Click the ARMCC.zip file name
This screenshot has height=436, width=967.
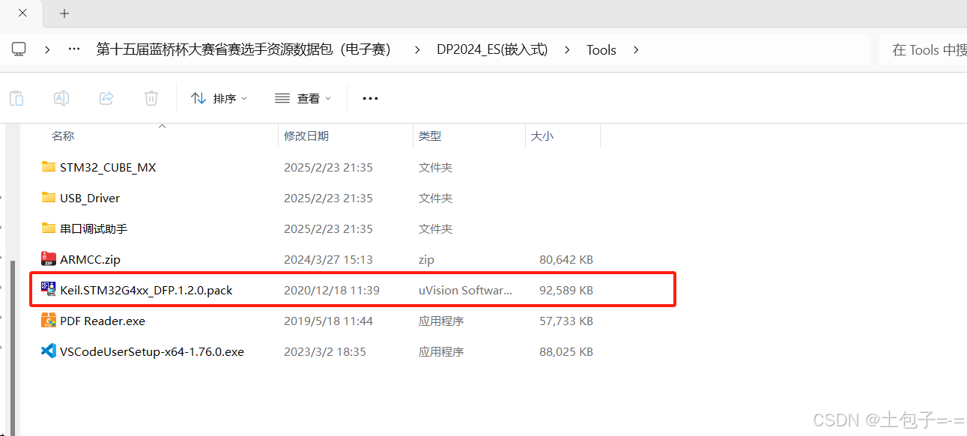(90, 259)
